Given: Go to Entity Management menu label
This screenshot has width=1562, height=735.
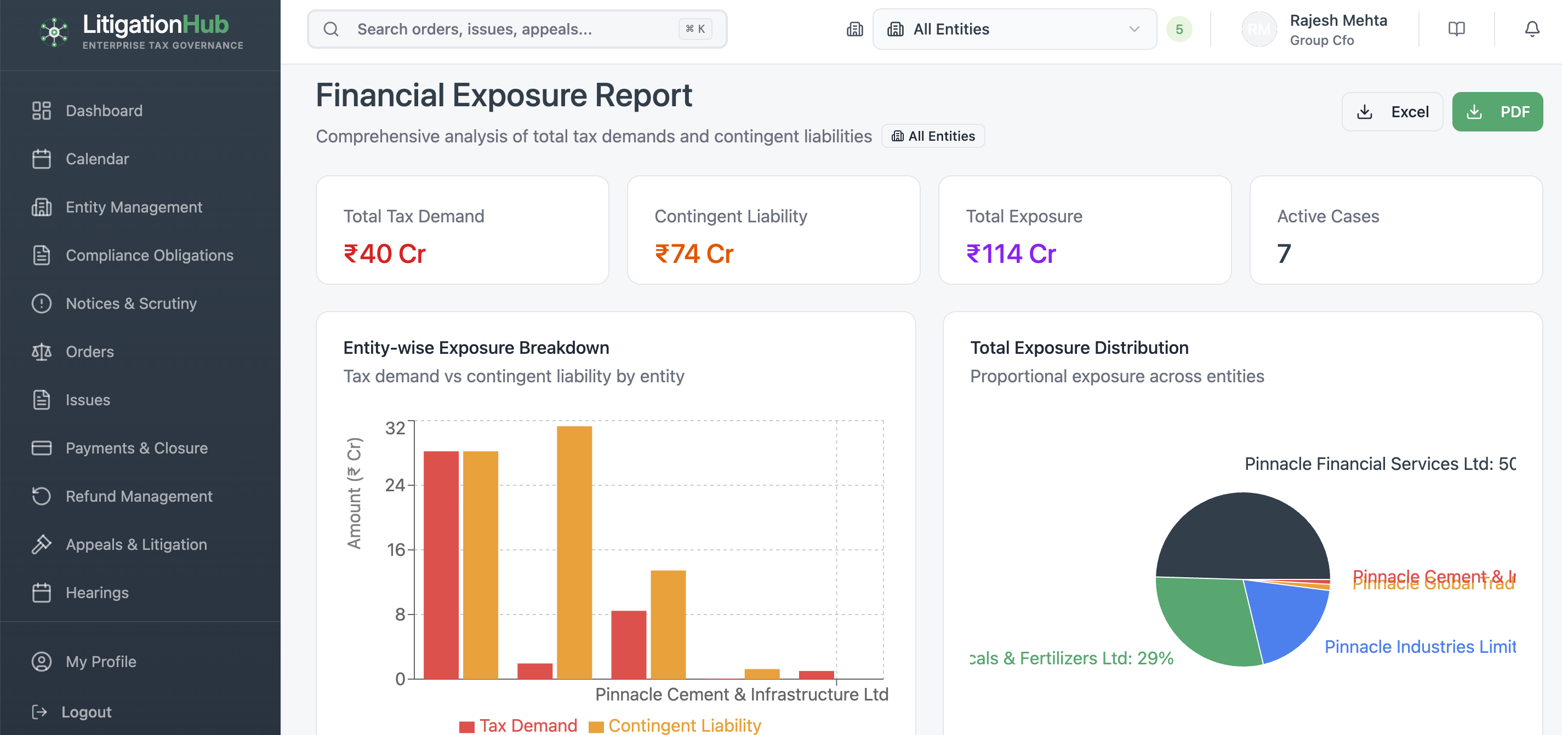Looking at the screenshot, I should click(x=134, y=207).
